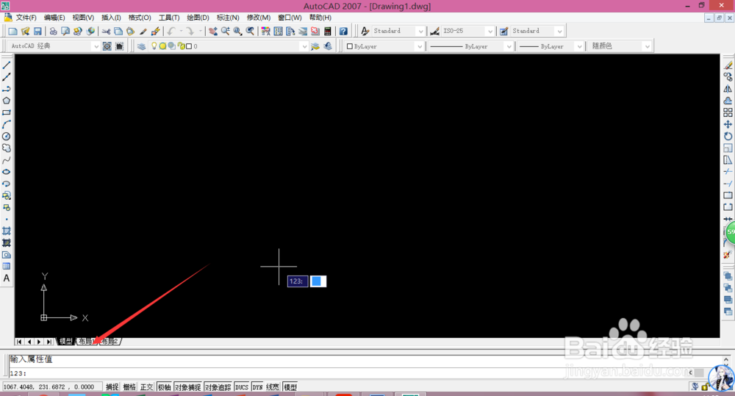Toggle DUCS dynamic UCS
The height and width of the screenshot is (396, 735).
tap(241, 387)
